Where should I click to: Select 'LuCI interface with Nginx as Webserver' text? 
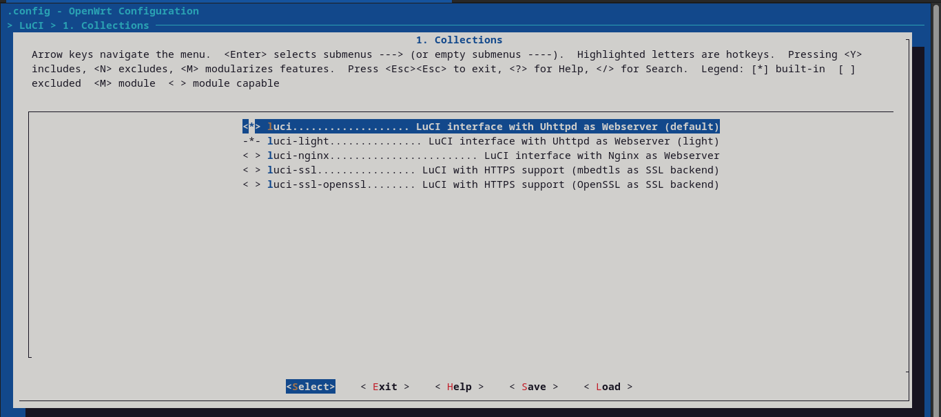[x=602, y=156]
